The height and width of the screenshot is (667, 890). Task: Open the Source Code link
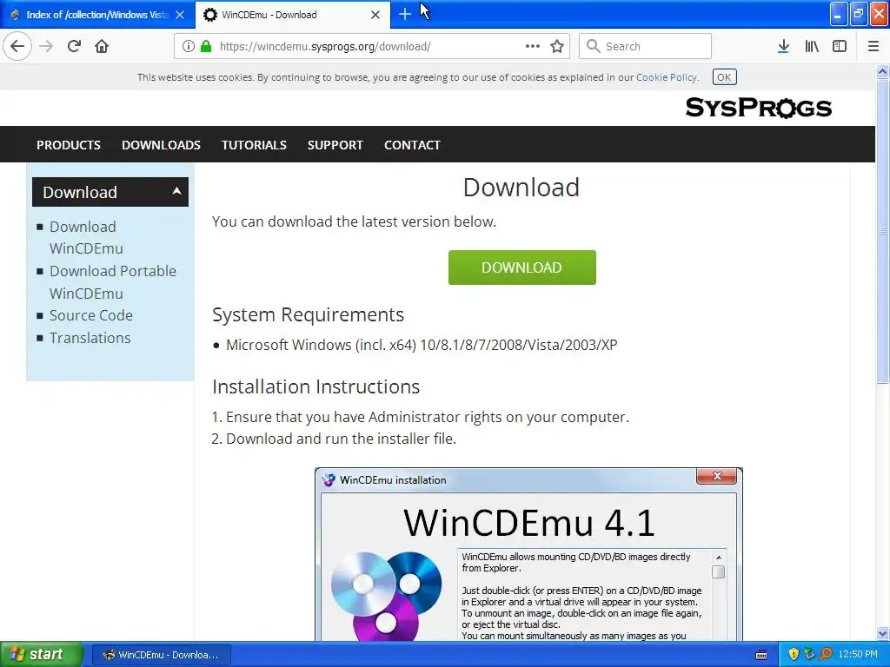coord(90,315)
